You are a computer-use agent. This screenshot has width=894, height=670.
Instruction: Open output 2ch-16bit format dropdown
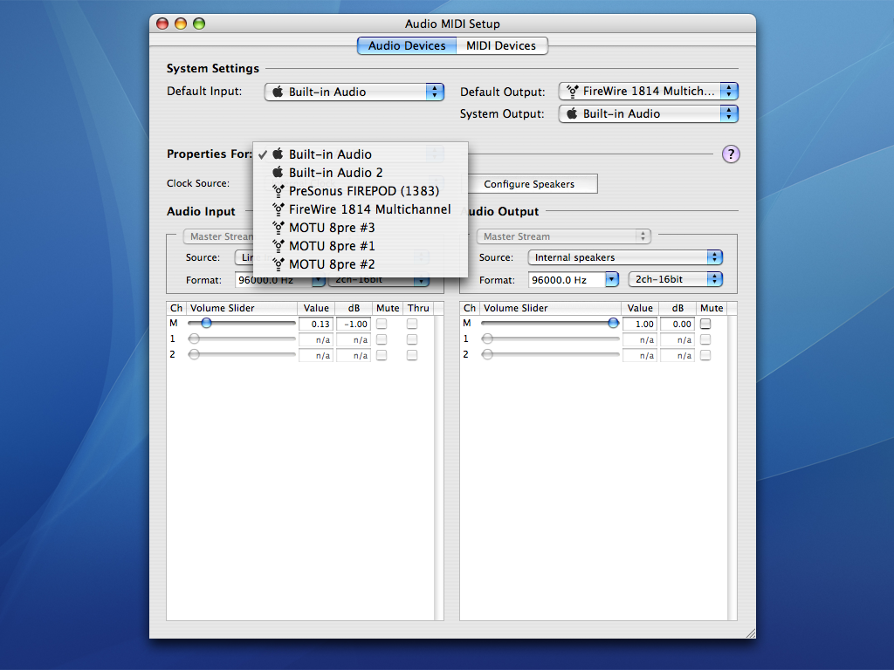675,279
